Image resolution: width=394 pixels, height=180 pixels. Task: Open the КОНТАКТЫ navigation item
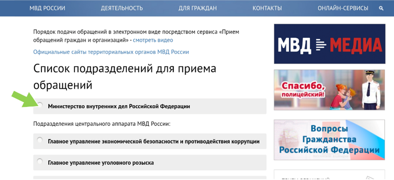pos(267,8)
